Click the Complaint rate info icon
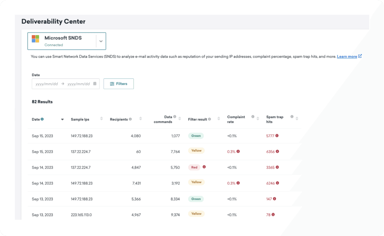Image resolution: width=384 pixels, height=236 pixels. click(253, 117)
